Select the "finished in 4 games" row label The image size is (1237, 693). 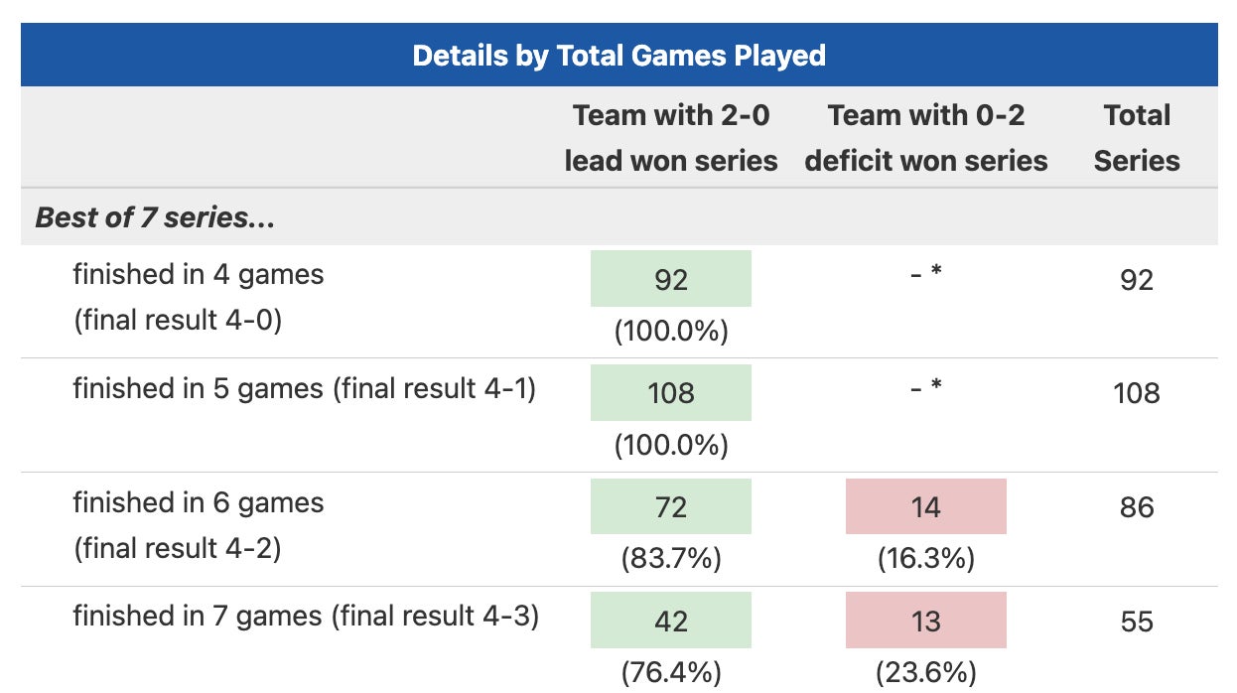pyautogui.click(x=199, y=274)
